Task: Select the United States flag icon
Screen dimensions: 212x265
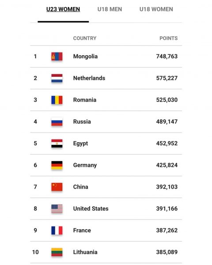Action: coord(57,209)
